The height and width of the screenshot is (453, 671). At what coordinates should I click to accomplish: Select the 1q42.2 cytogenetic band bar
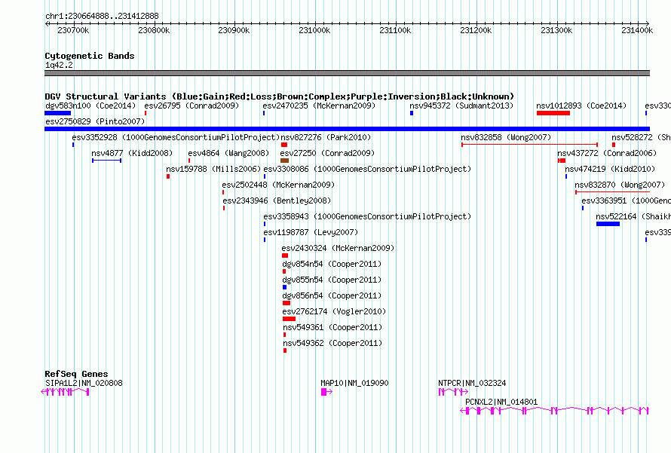click(347, 73)
